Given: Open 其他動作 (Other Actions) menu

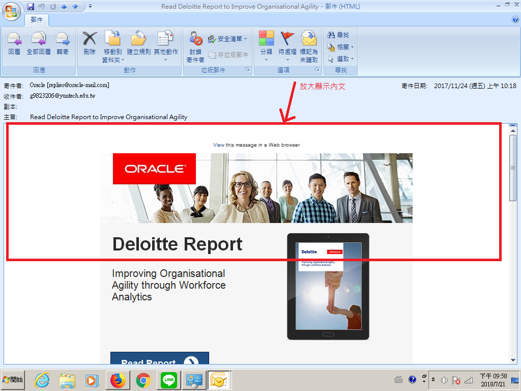Looking at the screenshot, I should pos(165,47).
